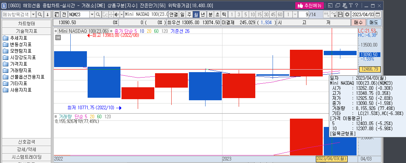406x163 pixels.
Task: Open chart settings gear icon
Action: click(x=347, y=14)
